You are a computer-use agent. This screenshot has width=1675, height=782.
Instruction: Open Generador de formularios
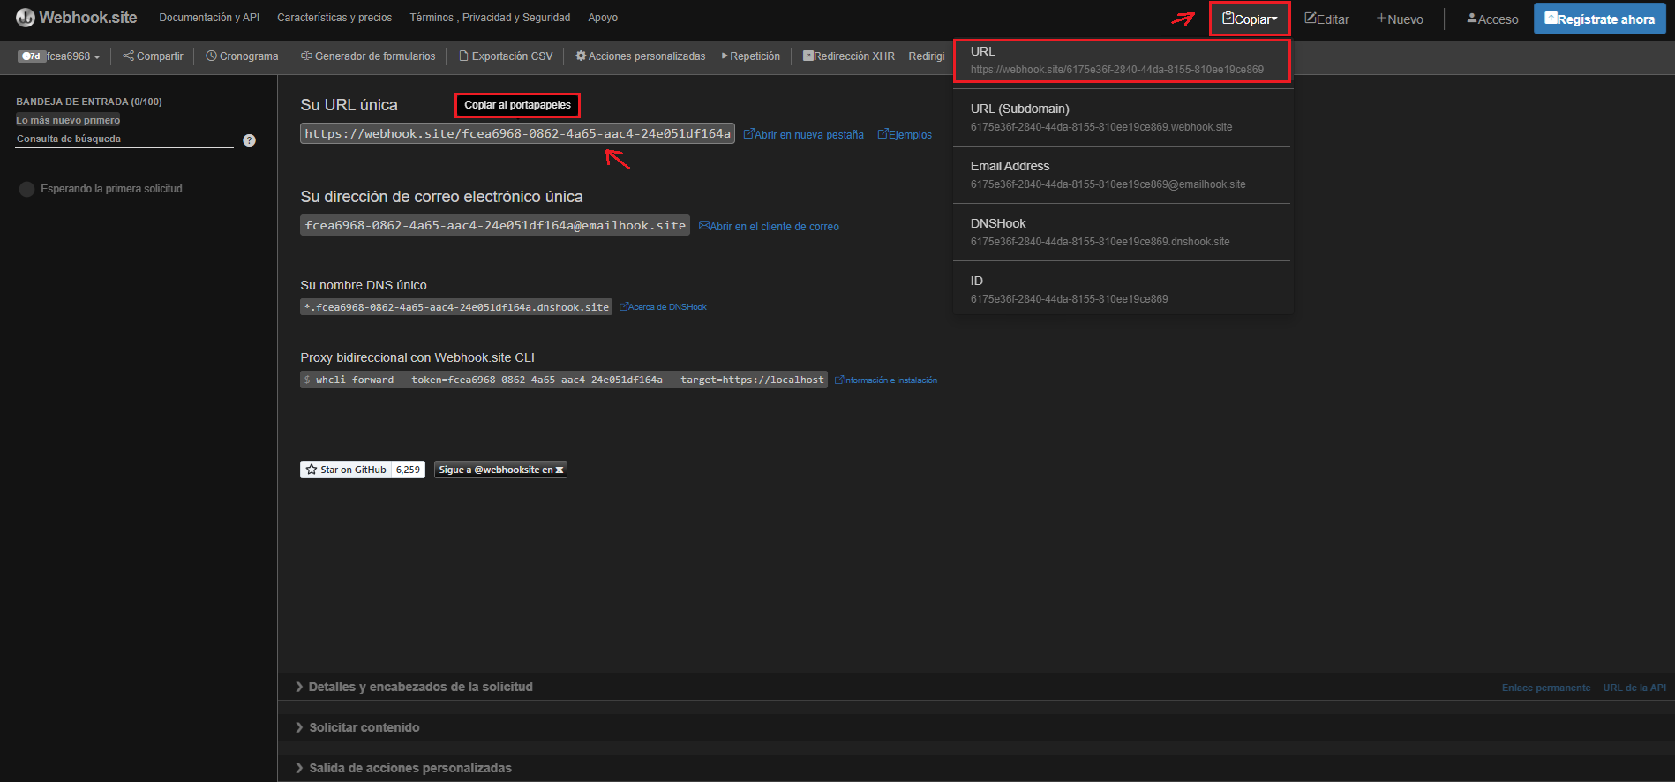tap(368, 56)
